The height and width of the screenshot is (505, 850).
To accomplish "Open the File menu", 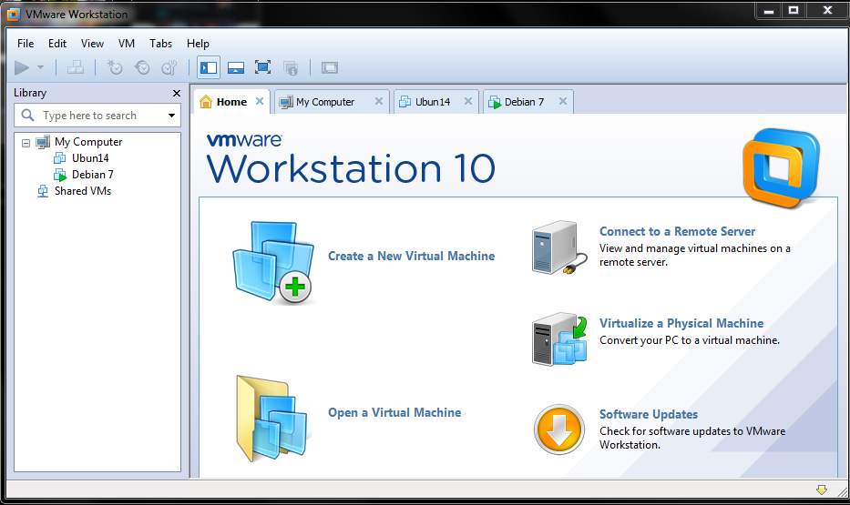I will (x=26, y=44).
